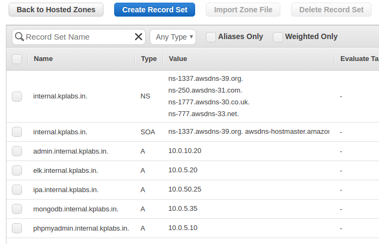Select the SOA record checkbox

(x=17, y=132)
